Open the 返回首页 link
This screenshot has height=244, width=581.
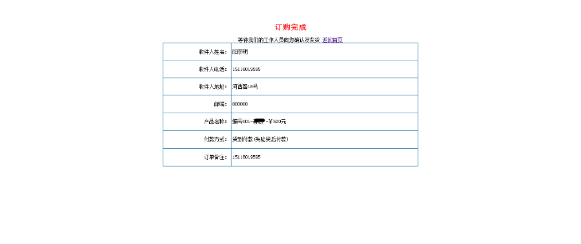[332, 40]
